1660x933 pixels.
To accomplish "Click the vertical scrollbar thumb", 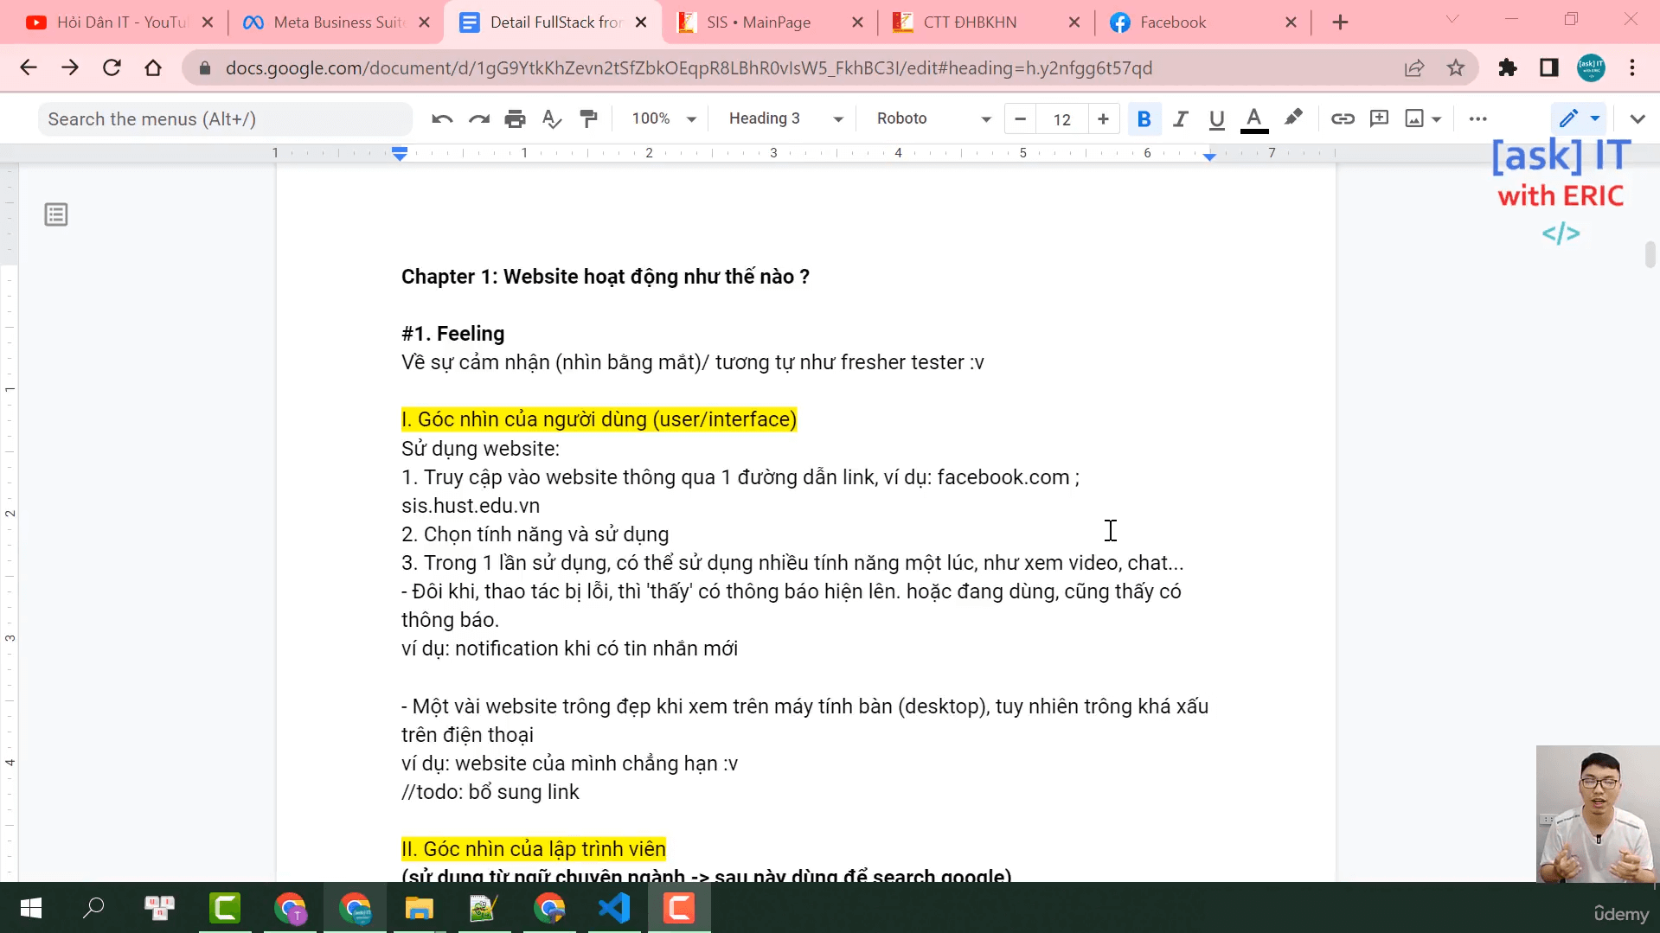I will 1650,255.
